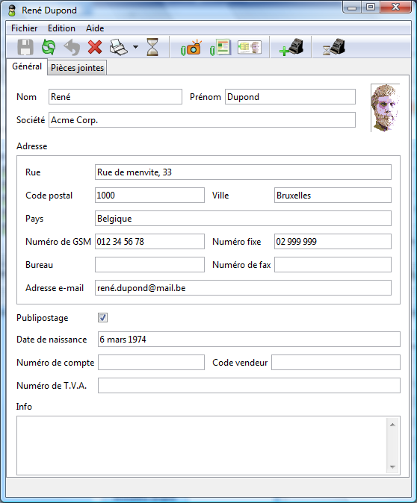The image size is (417, 503).
Task: Click the register with hourglass icon
Action: tap(334, 47)
